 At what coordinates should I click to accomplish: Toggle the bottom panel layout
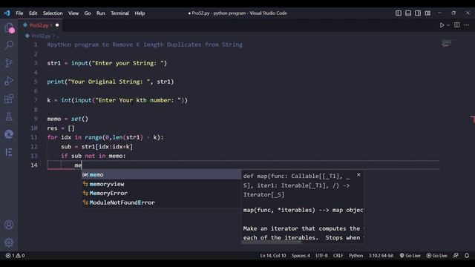(408, 13)
